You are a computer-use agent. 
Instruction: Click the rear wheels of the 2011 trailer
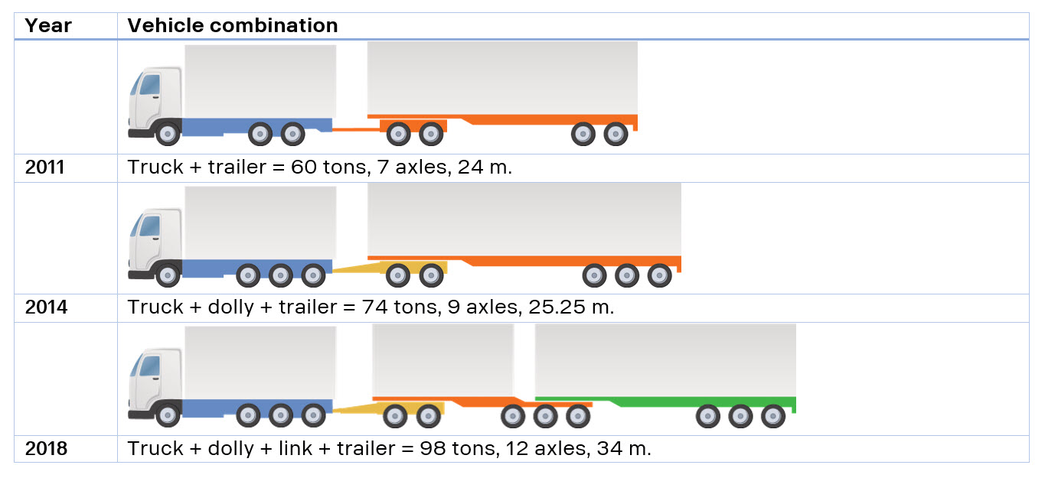click(599, 134)
